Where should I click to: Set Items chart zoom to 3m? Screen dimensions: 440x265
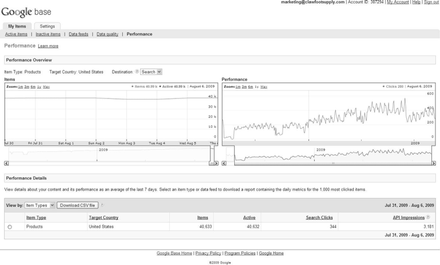click(27, 87)
